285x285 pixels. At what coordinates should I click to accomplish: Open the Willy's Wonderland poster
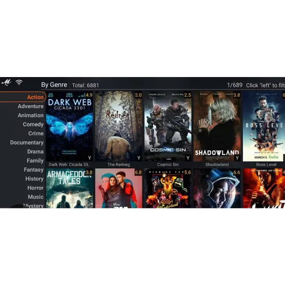tap(168, 188)
